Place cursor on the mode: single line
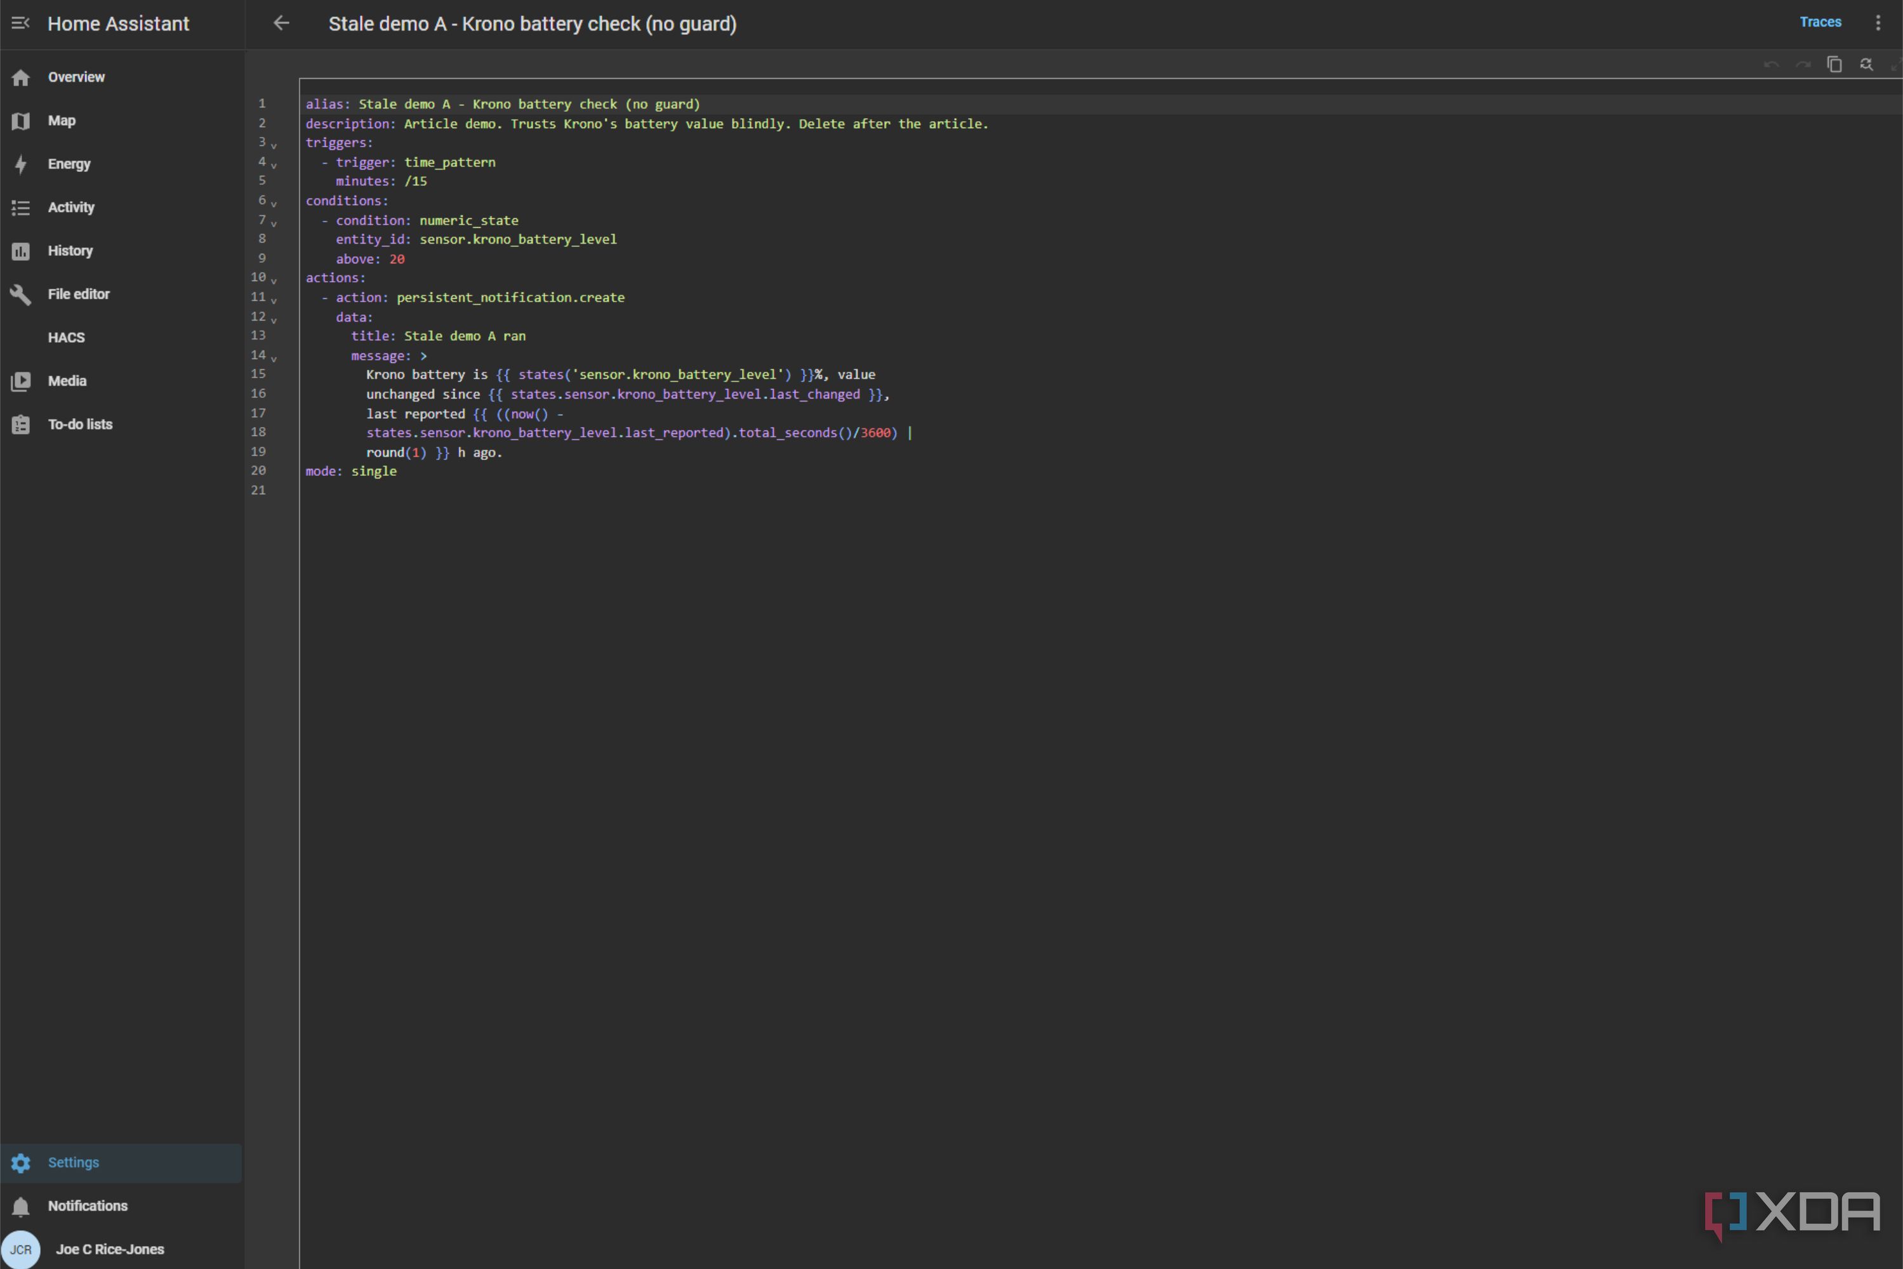1903x1269 pixels. click(x=351, y=471)
